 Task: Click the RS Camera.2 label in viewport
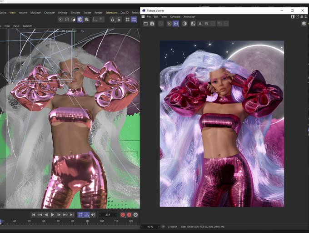click(69, 31)
